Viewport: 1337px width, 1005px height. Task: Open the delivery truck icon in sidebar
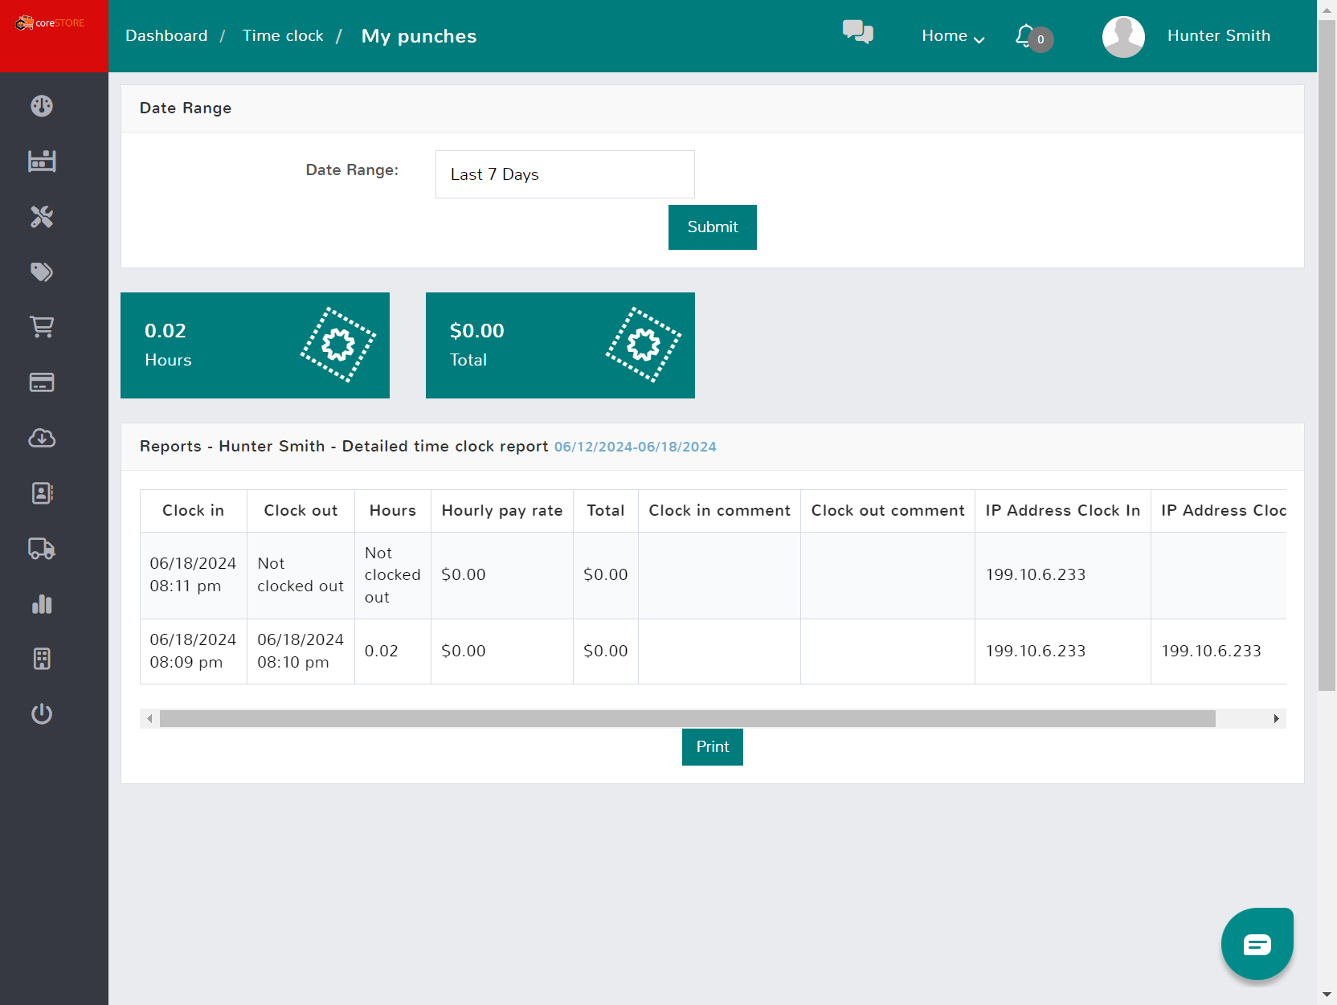pos(42,549)
